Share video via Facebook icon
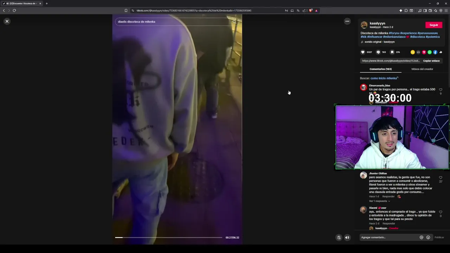The height and width of the screenshot is (253, 450). pos(435,52)
